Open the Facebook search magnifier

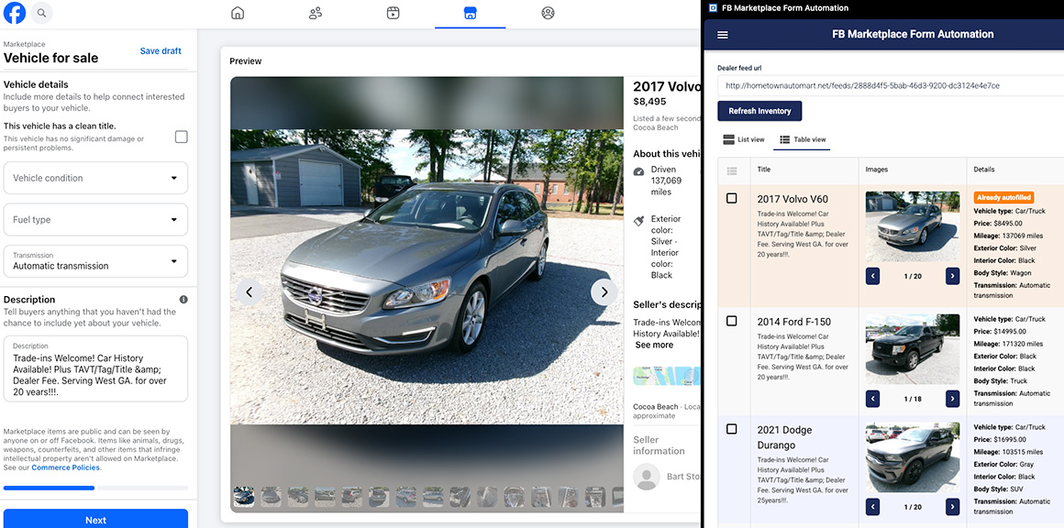[x=41, y=13]
